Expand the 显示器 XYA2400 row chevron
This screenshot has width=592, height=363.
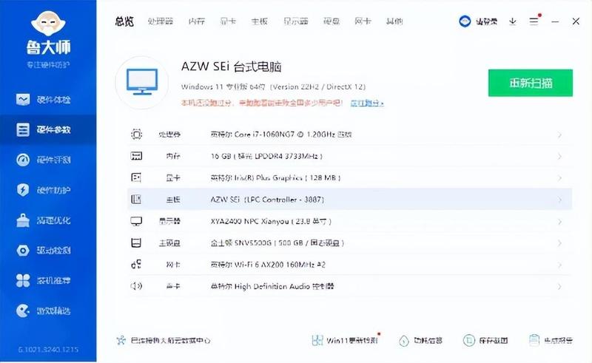[x=559, y=221]
